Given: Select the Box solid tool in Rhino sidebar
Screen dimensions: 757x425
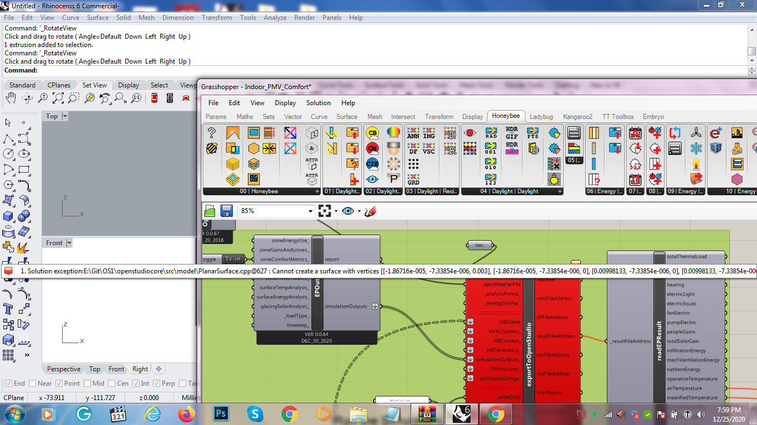Looking at the screenshot, I should (8, 216).
